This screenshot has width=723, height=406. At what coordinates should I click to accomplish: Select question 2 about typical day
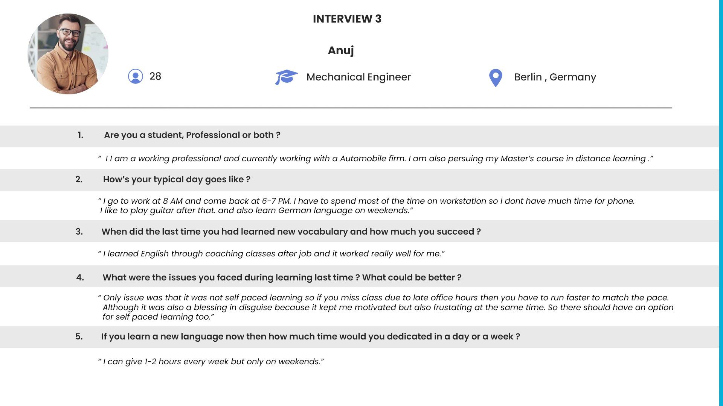coord(177,179)
